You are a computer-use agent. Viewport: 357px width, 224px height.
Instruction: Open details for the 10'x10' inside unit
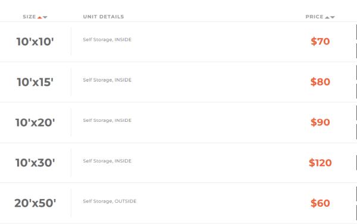click(107, 40)
